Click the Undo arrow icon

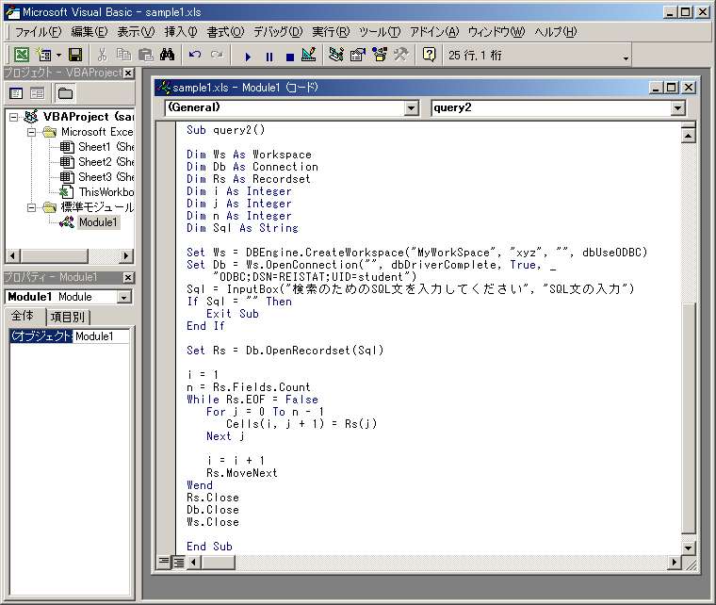[x=195, y=56]
